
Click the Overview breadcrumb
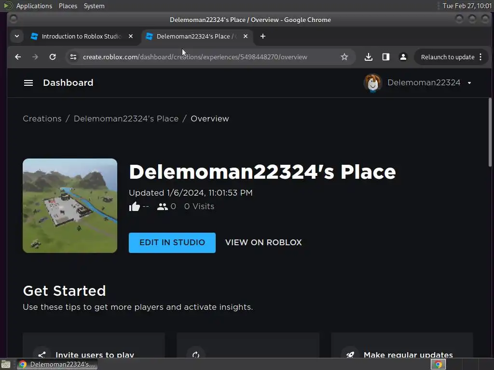210,119
